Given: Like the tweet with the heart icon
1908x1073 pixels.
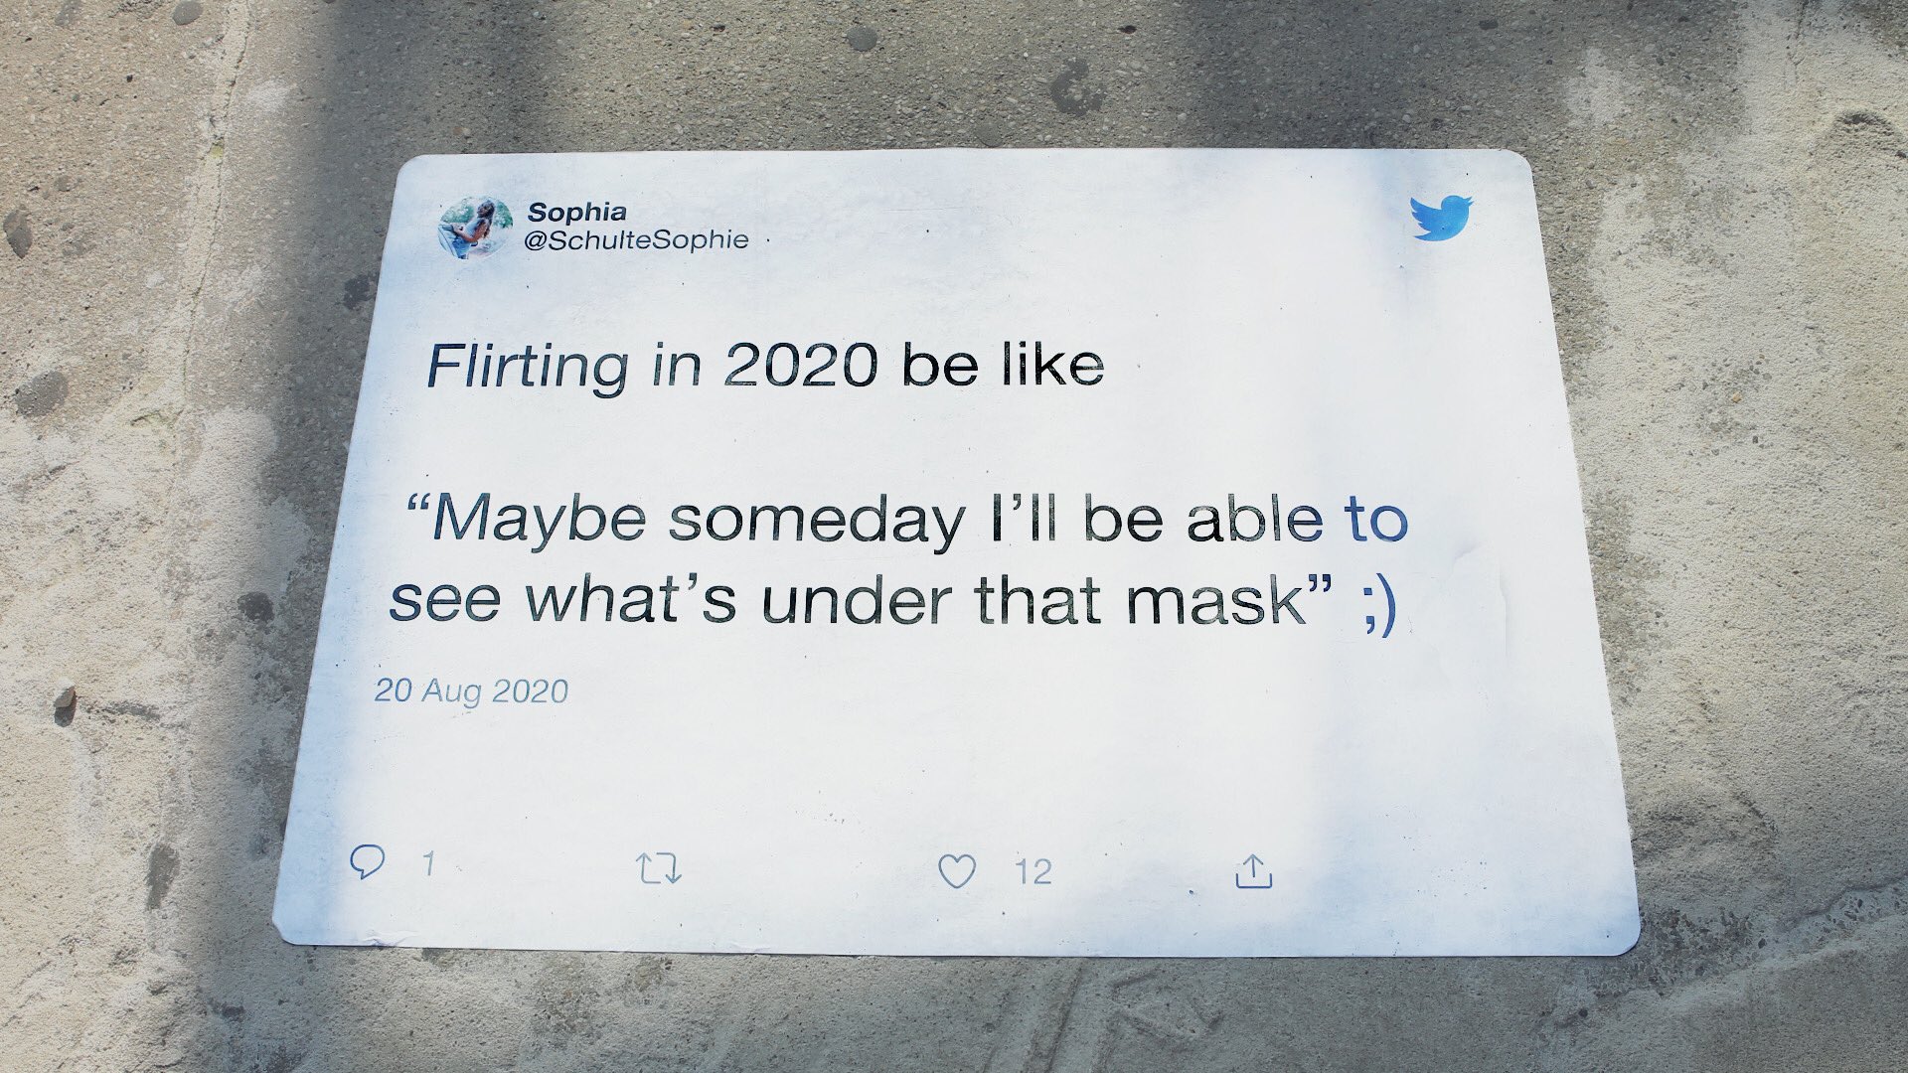Looking at the screenshot, I should click(x=957, y=871).
